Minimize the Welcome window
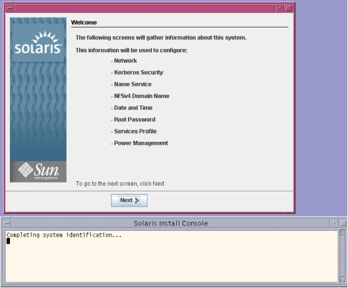 point(280,8)
